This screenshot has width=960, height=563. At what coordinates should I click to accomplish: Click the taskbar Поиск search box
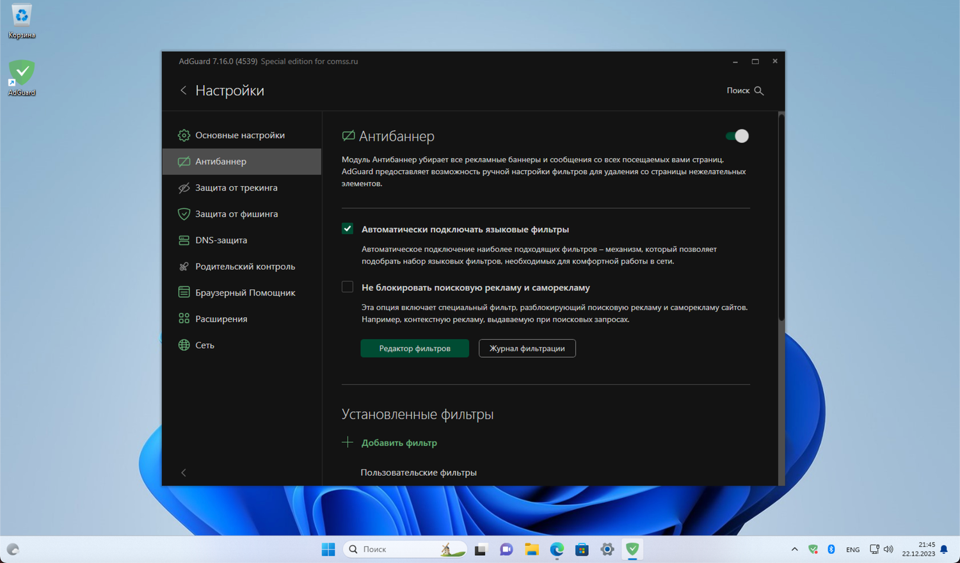406,549
